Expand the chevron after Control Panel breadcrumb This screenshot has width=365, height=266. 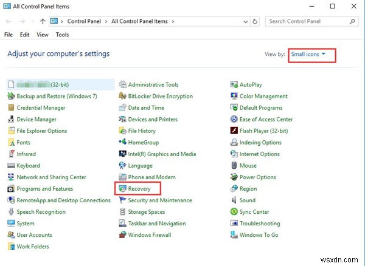106,21
